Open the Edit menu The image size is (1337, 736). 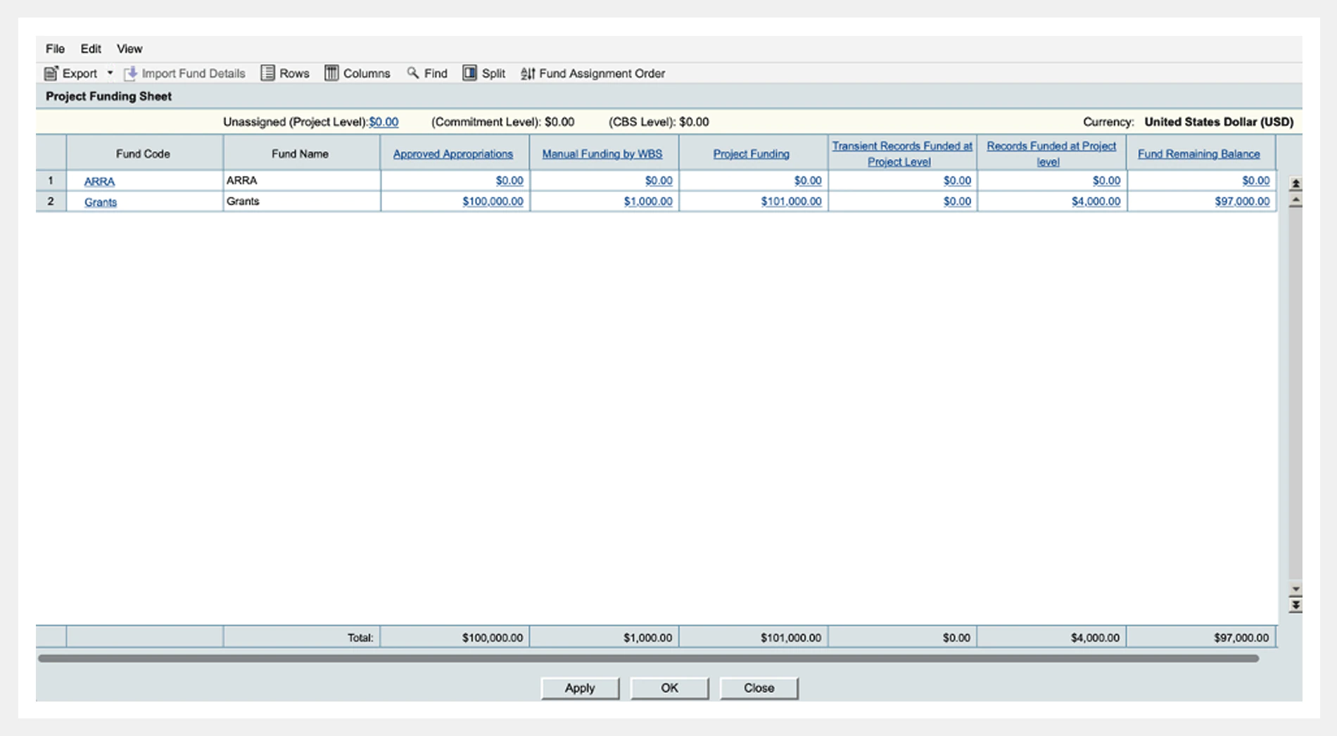[x=91, y=49]
